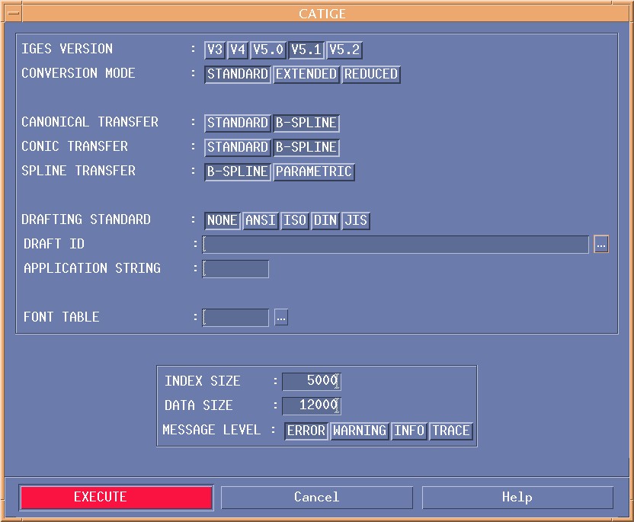Select STANDARD for conic transfer
Image resolution: width=634 pixels, height=522 pixels.
tap(237, 147)
